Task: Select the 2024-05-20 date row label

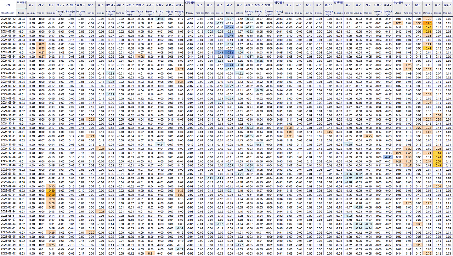Action: [x=8, y=36]
